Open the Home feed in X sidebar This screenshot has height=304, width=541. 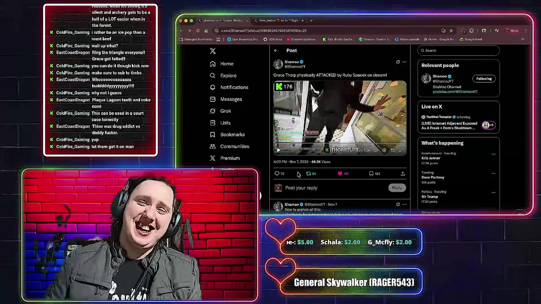coord(222,64)
